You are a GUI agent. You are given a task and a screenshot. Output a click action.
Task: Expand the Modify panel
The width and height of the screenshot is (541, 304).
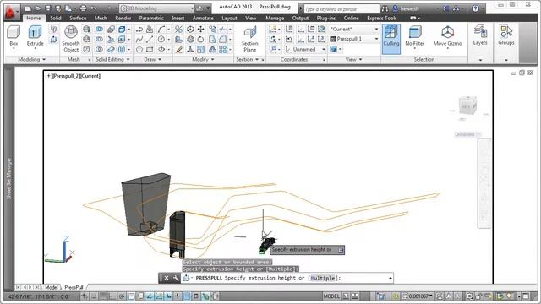(x=203, y=60)
